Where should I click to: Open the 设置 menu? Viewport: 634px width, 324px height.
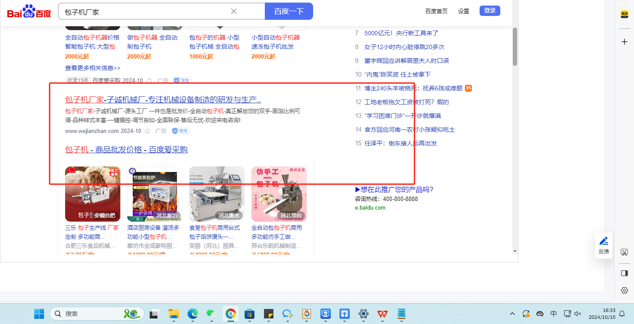click(x=464, y=11)
